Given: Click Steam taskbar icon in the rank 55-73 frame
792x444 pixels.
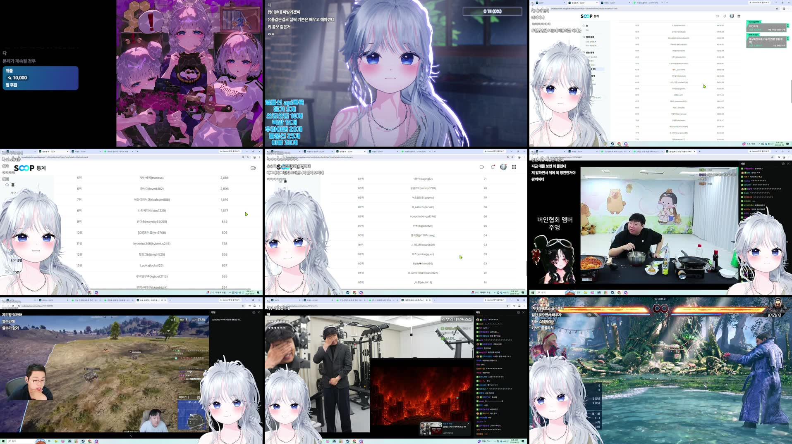Looking at the screenshot, I should pos(613,144).
